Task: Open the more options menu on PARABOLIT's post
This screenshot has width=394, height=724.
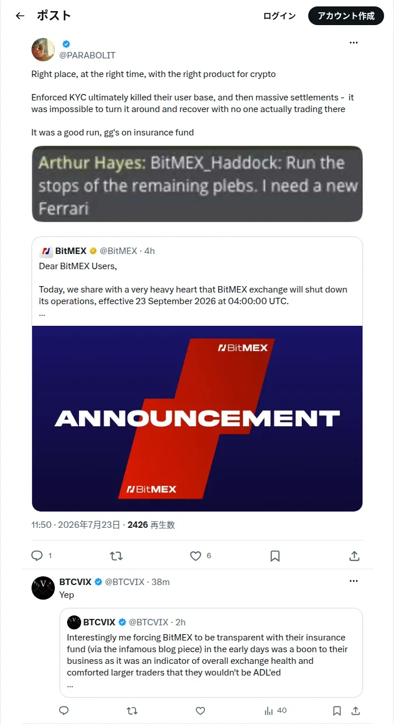Action: pos(354,43)
